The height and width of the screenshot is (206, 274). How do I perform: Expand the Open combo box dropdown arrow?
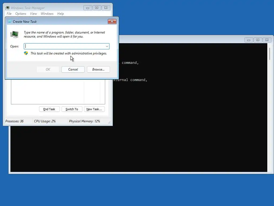(x=107, y=46)
